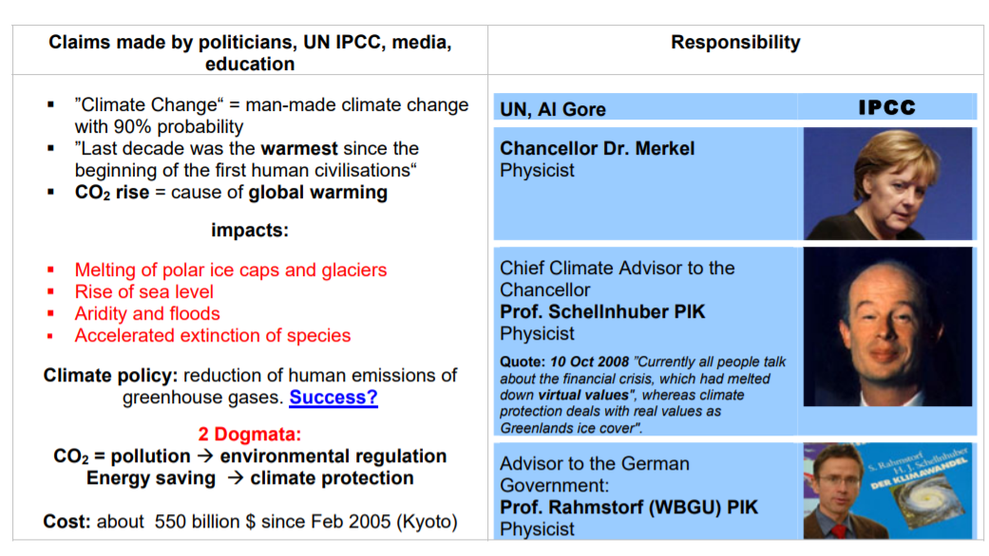Click the IPCC logo label
Image resolution: width=989 pixels, height=556 pixels.
click(886, 107)
